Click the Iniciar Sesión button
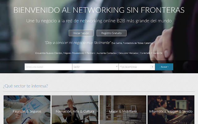The width and height of the screenshot is (198, 124). [81, 33]
